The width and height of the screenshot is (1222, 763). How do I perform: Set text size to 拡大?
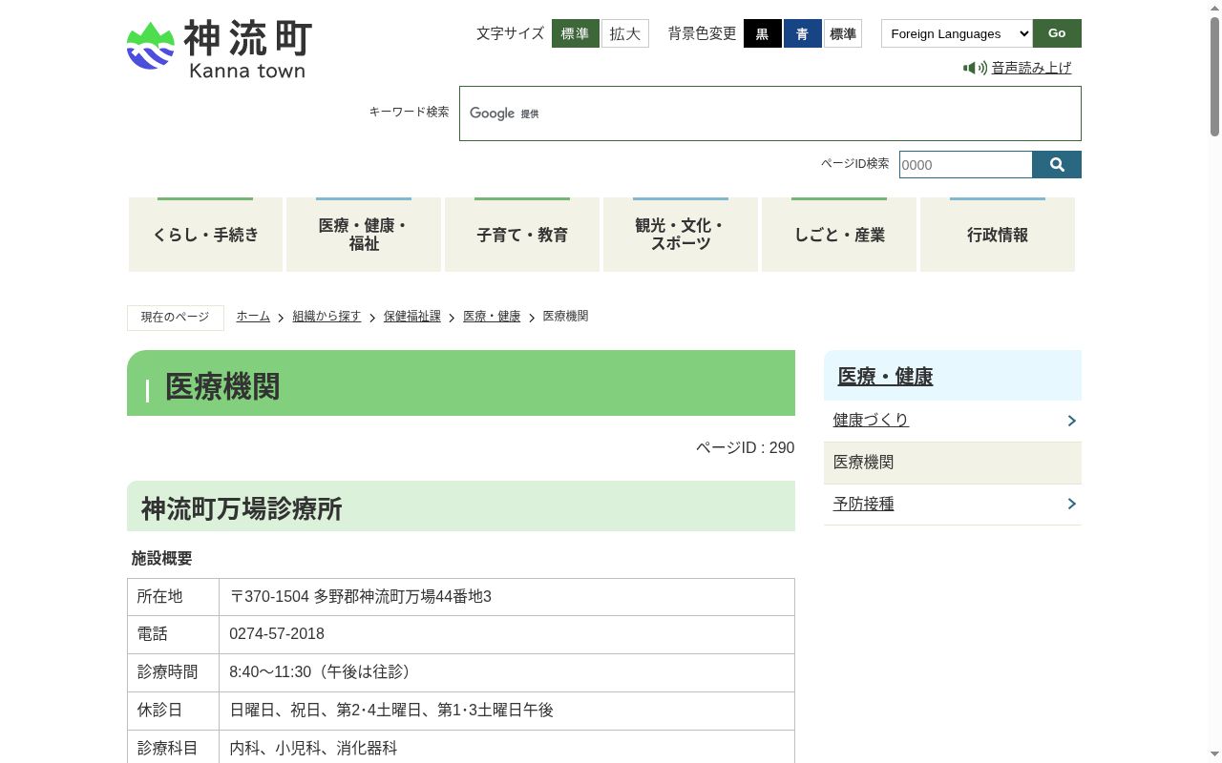(x=625, y=33)
